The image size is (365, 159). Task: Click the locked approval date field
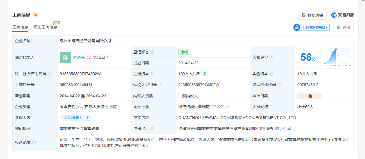pos(310,96)
